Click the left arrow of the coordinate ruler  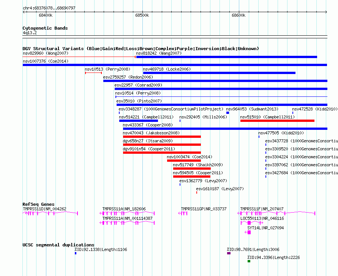(x=24, y=12)
